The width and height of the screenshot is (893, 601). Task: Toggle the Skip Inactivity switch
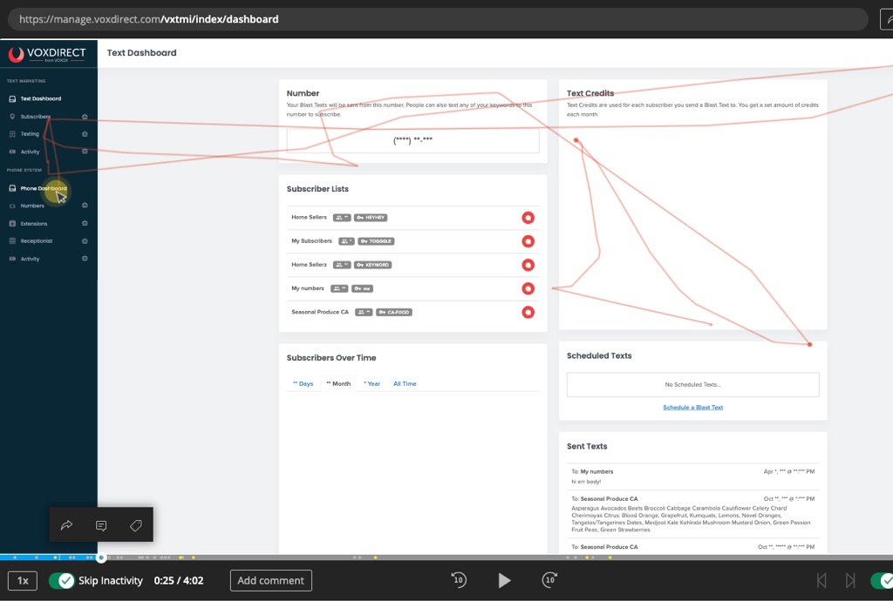pyautogui.click(x=61, y=580)
